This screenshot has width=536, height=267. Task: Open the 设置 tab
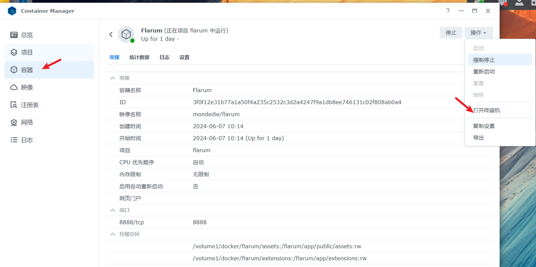pyautogui.click(x=184, y=57)
